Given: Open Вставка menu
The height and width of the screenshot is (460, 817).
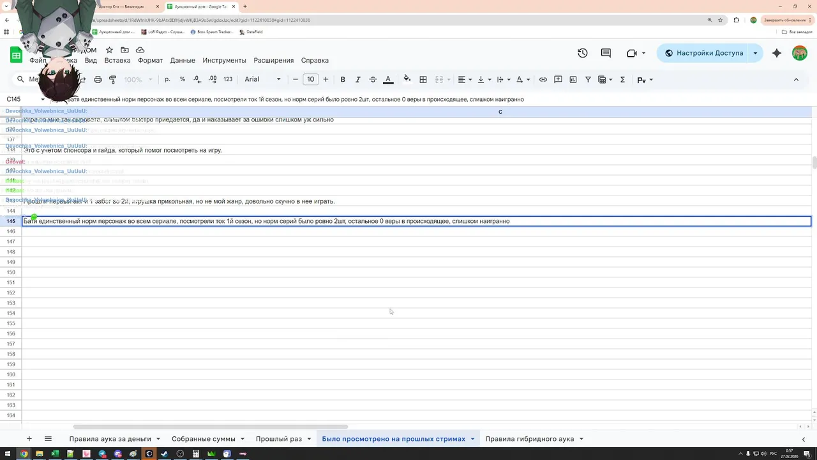Looking at the screenshot, I should (x=117, y=60).
